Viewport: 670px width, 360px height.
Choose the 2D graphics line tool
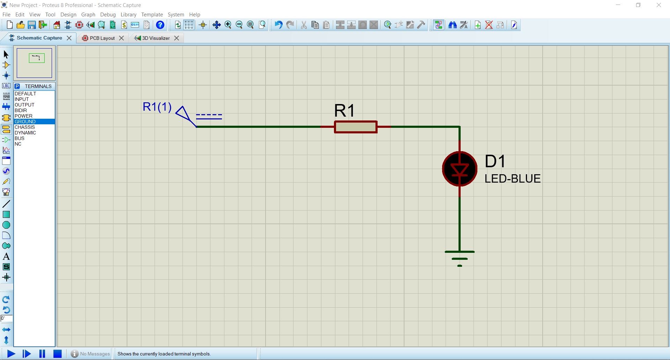[6, 204]
